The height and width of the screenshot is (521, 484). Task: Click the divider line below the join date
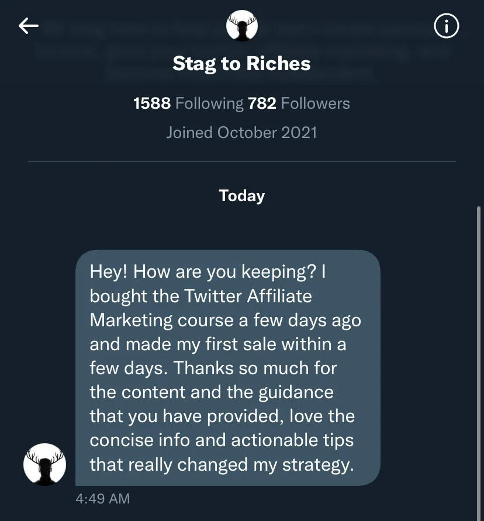click(241, 161)
